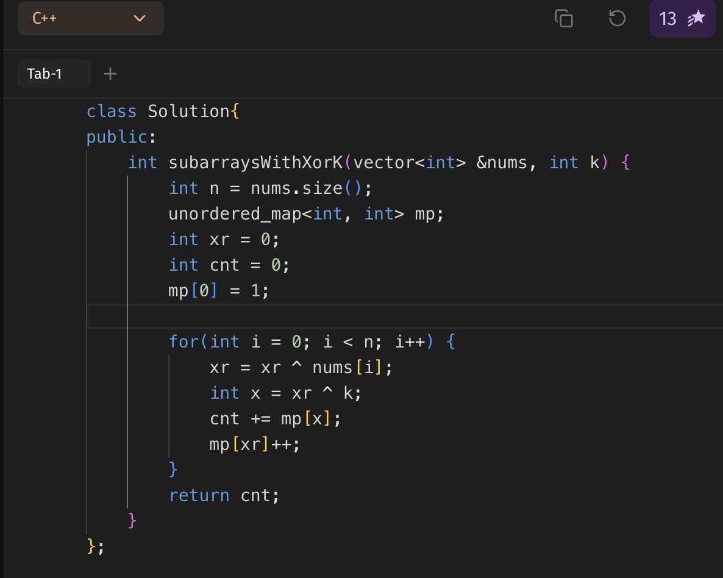Click the "int k" parameter

point(574,162)
